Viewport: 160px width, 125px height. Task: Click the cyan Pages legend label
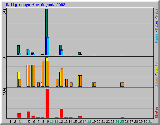coord(157,38)
